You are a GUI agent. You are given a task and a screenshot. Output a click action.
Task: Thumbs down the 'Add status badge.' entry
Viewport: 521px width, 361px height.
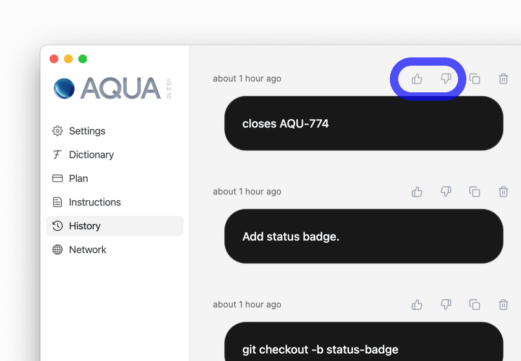click(x=446, y=192)
